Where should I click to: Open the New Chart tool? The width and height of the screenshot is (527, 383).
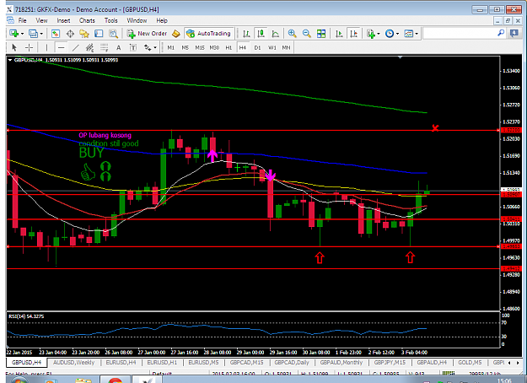point(13,33)
